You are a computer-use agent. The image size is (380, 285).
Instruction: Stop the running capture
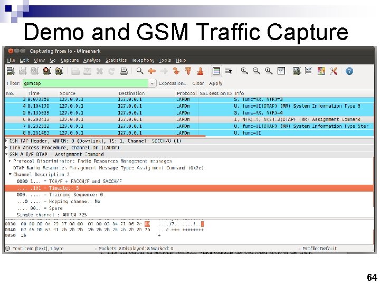click(47, 71)
